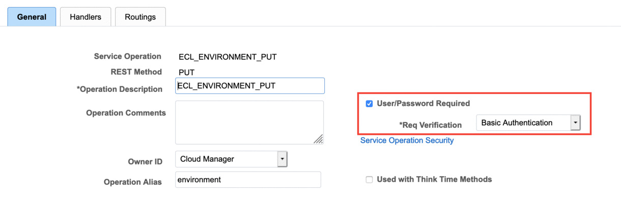This screenshot has width=621, height=204.
Task: Click the REST Method label
Action: coord(136,72)
